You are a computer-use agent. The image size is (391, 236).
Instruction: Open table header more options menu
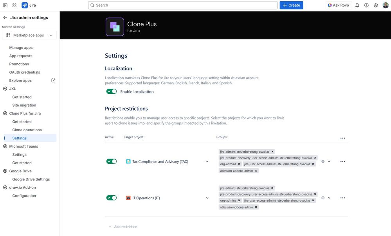pyautogui.click(x=342, y=138)
